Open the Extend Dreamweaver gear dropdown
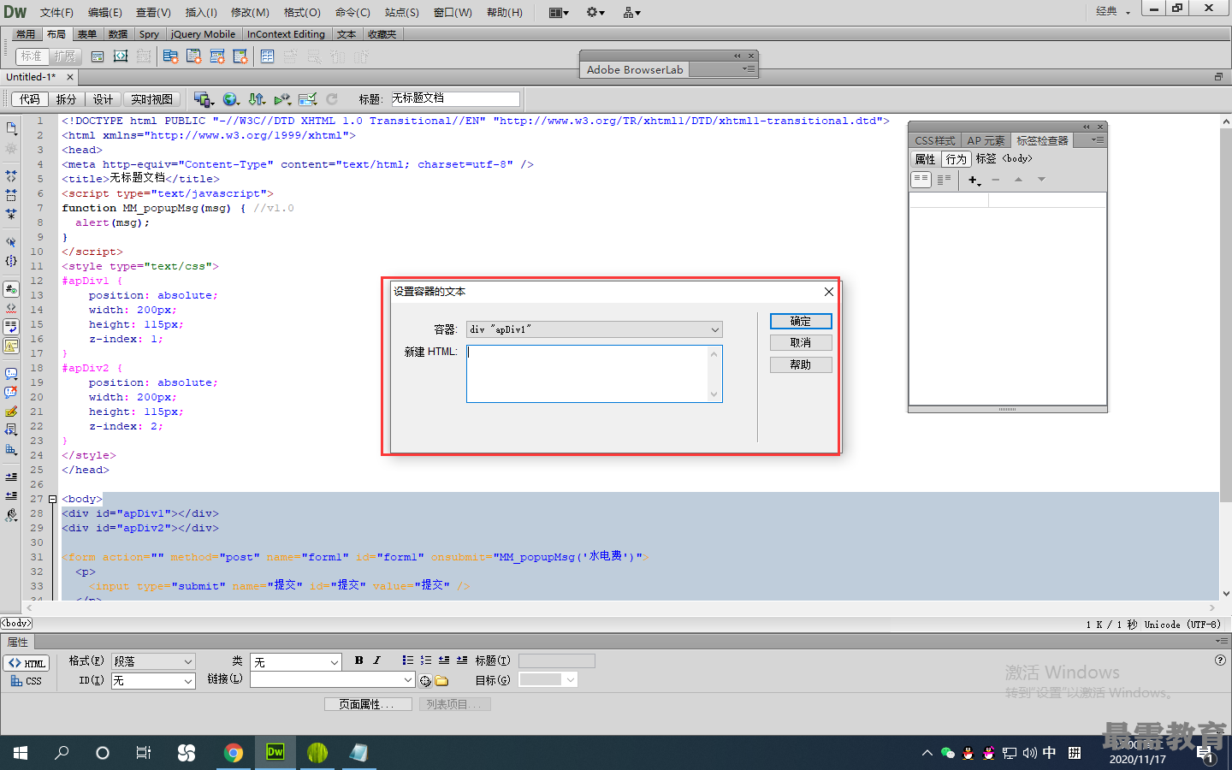This screenshot has height=770, width=1232. [595, 12]
